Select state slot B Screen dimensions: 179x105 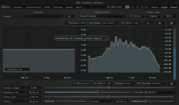pos(132,7)
